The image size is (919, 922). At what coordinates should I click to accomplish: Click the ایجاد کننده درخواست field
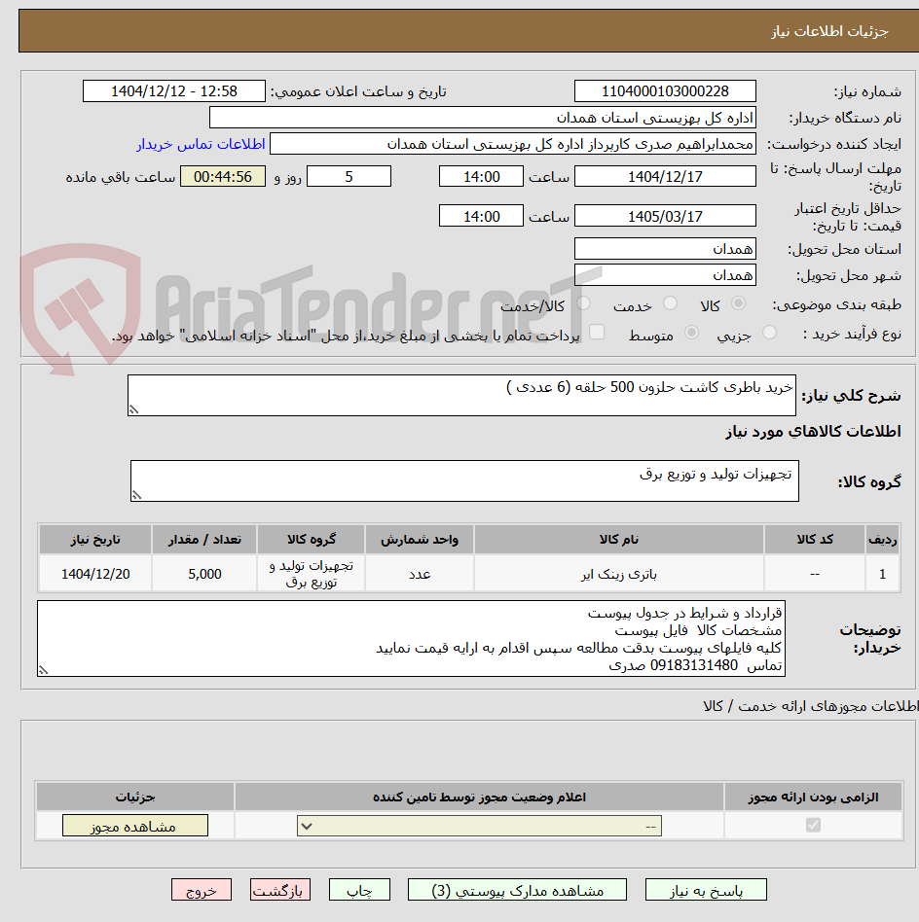513,144
